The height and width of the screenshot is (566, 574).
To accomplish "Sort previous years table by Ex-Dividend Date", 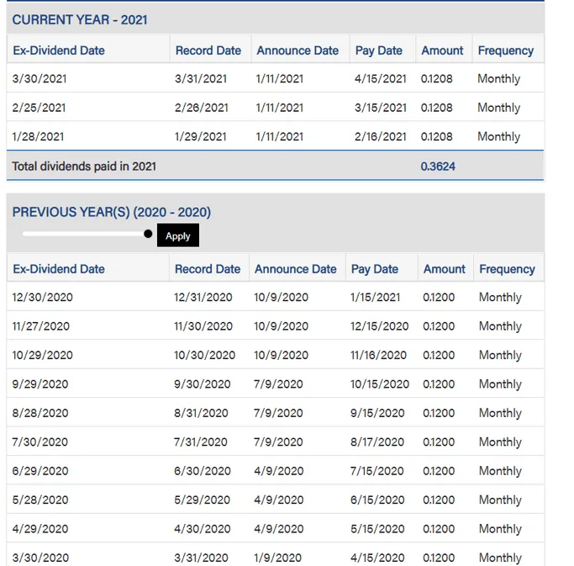I will click(x=59, y=269).
